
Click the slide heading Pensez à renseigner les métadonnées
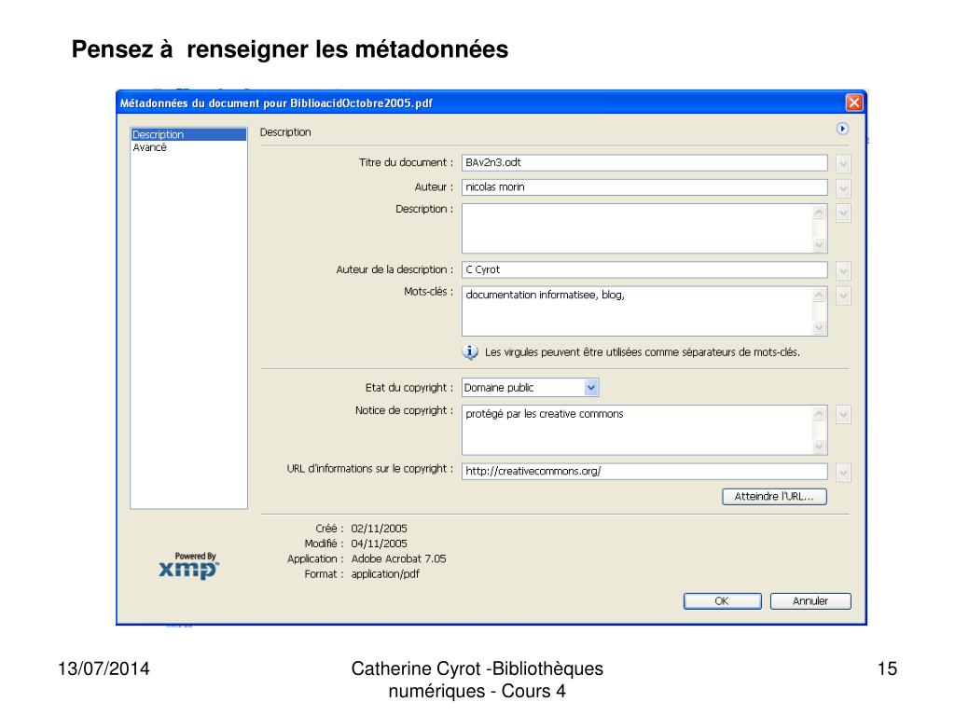coord(290,49)
